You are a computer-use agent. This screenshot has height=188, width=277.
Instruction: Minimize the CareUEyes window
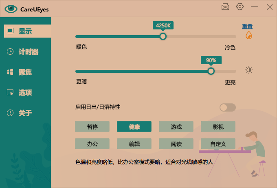(255, 7)
